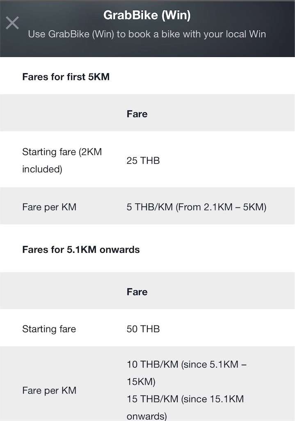Image resolution: width=295 pixels, height=421 pixels.
Task: Tap the Starting fare (2KM included) label
Action: pyautogui.click(x=62, y=160)
